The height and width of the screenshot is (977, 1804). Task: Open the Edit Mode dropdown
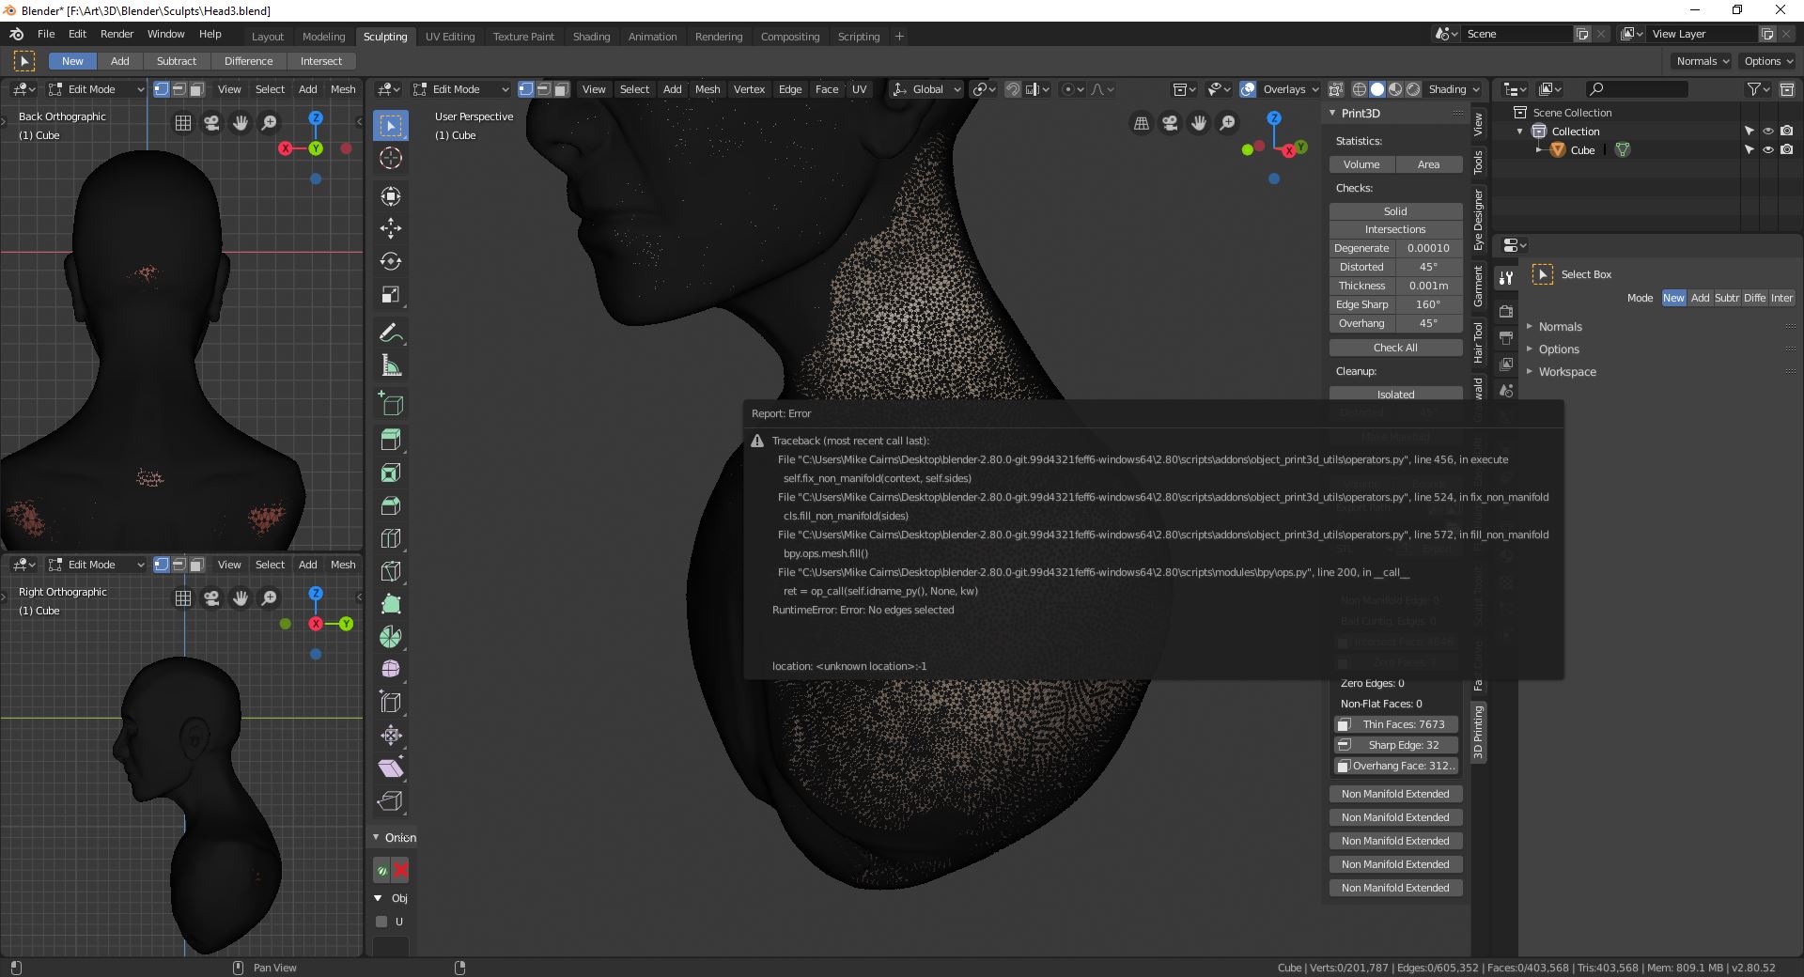[x=460, y=89]
